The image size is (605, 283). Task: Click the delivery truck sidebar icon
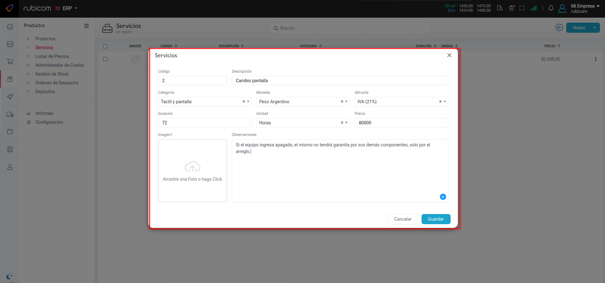click(x=10, y=115)
